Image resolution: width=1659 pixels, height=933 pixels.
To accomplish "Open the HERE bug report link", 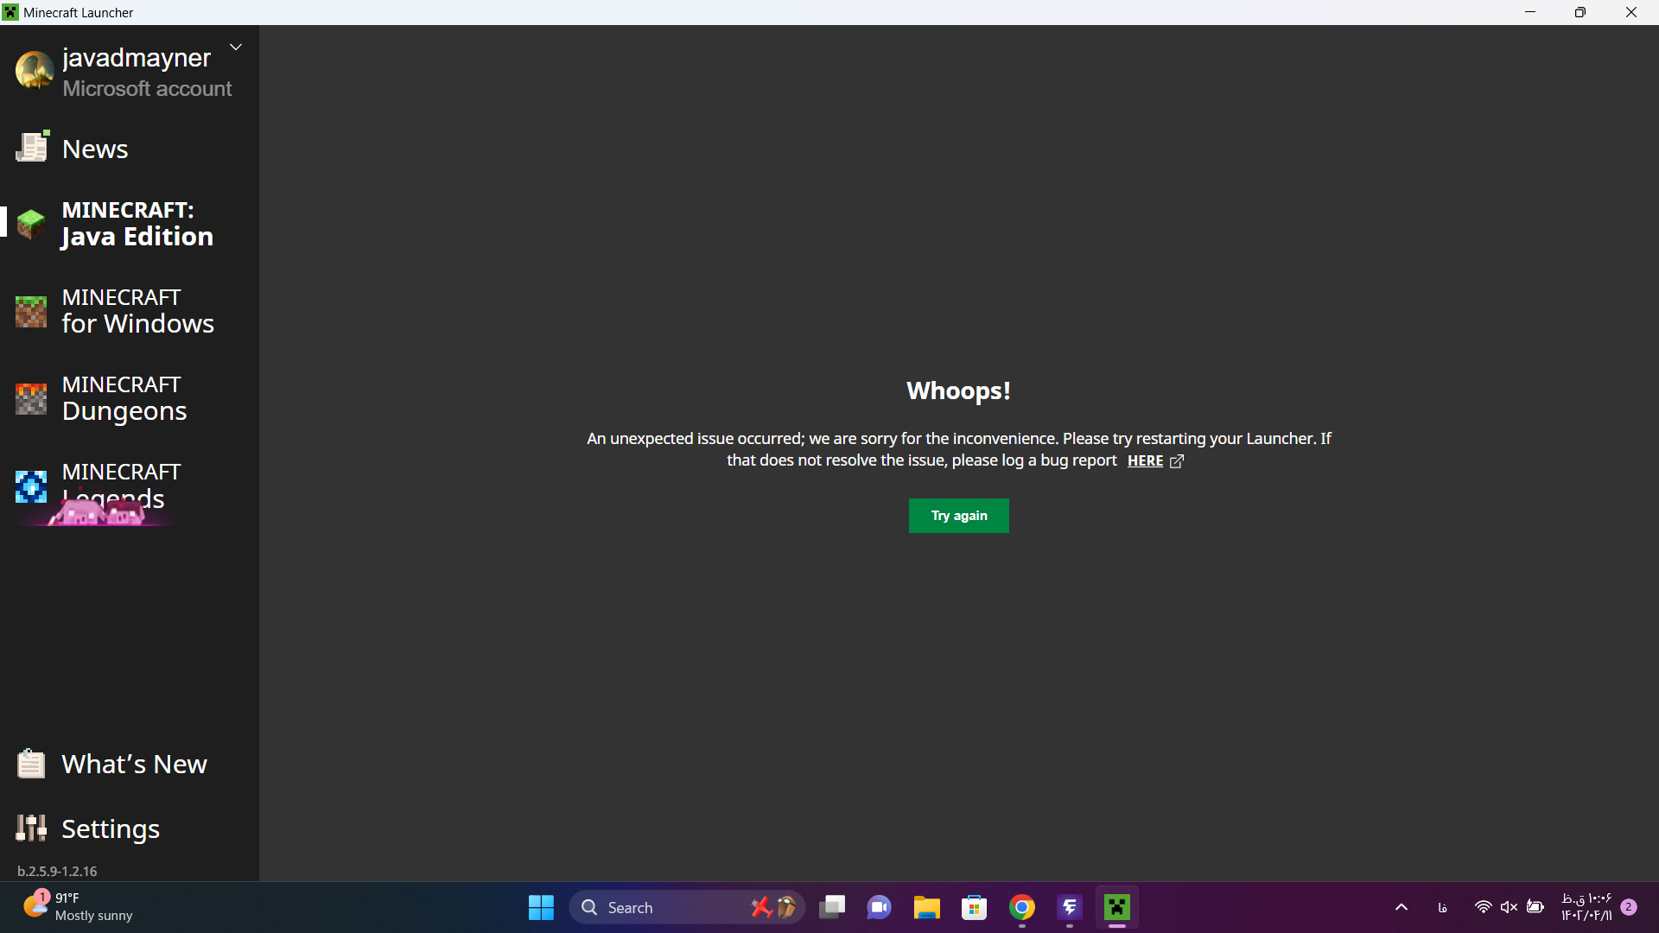I will [1145, 461].
